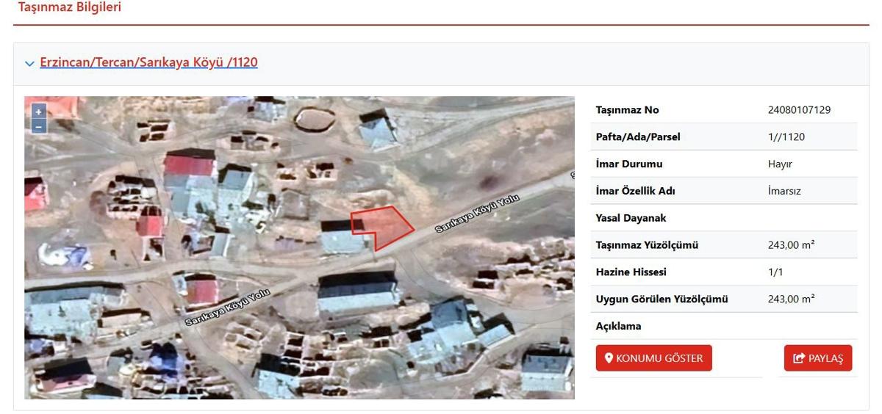Click the İmarsız zoning value
This screenshot has height=414, width=882.
tap(784, 192)
